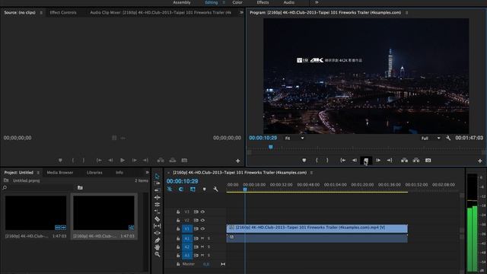Hide the upper V1 track's output eye
This screenshot has height=274, width=487.
click(202, 212)
